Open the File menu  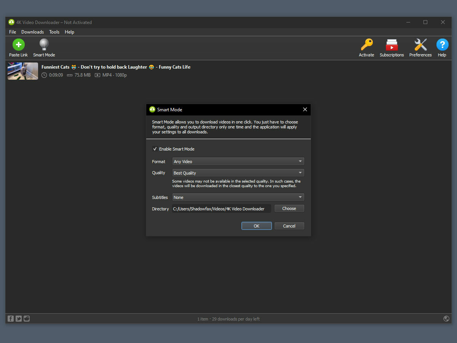13,32
